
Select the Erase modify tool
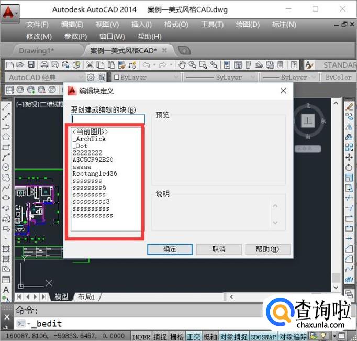coord(349,107)
